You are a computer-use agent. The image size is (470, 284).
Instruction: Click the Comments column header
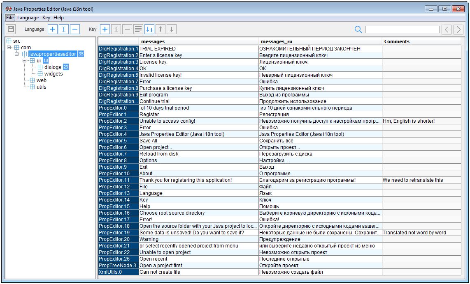421,41
